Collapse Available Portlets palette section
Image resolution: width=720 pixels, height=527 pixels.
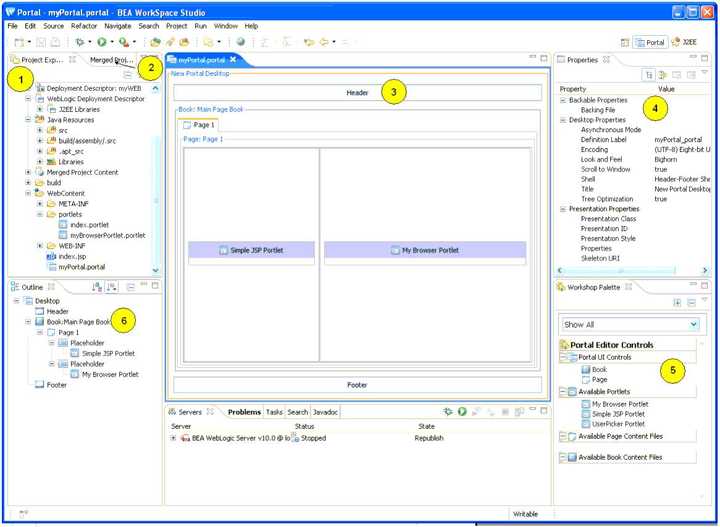pos(563,392)
